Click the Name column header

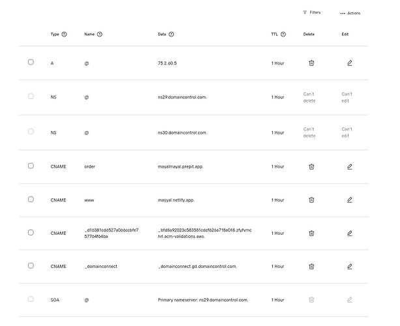point(89,34)
